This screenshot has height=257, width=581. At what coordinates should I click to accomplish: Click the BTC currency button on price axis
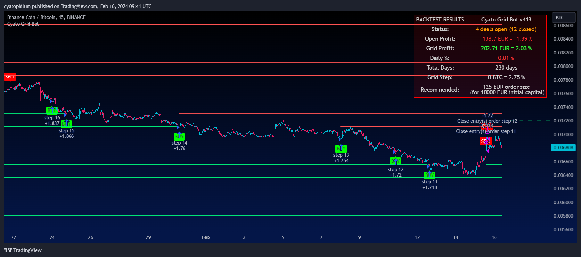(x=564, y=18)
